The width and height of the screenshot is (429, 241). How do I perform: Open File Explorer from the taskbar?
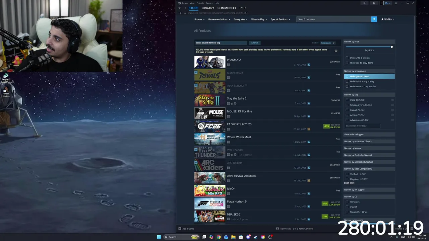pos(233,237)
